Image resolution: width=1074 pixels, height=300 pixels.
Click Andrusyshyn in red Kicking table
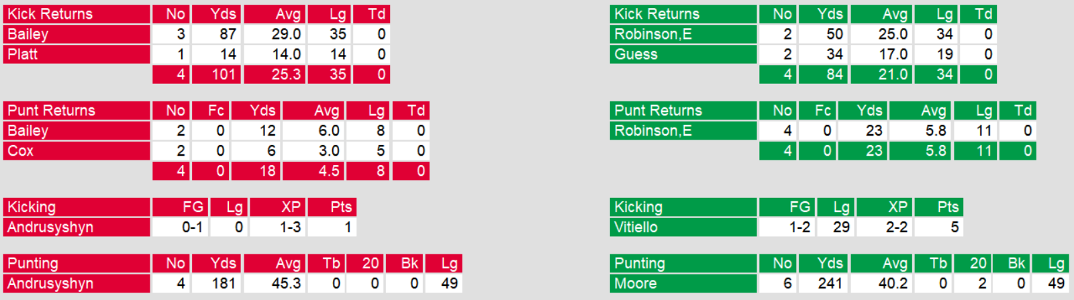click(50, 228)
